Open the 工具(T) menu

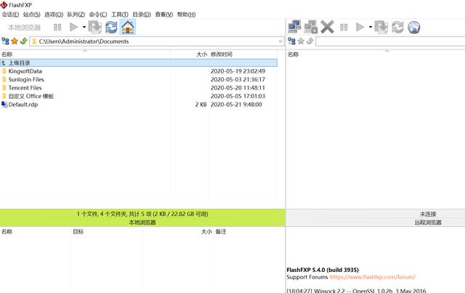pos(119,15)
